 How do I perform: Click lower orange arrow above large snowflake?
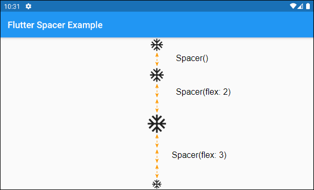pyautogui.click(x=157, y=106)
